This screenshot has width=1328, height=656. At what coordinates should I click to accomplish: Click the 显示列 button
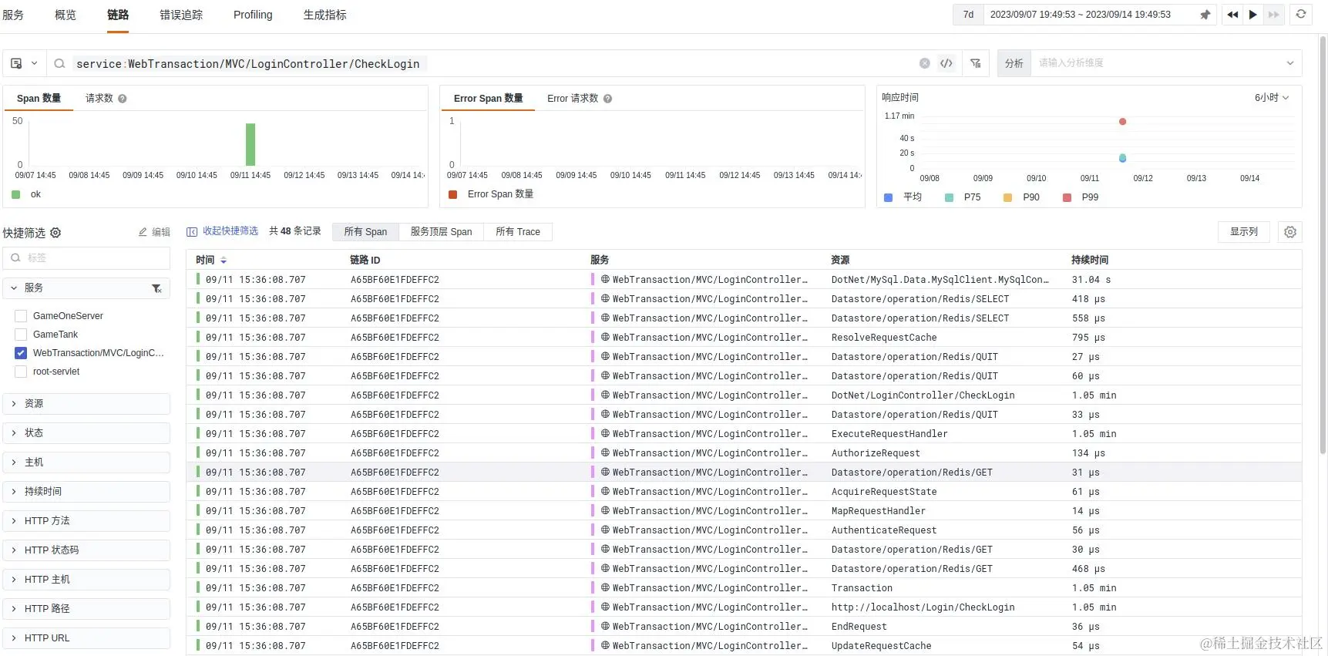tap(1244, 232)
